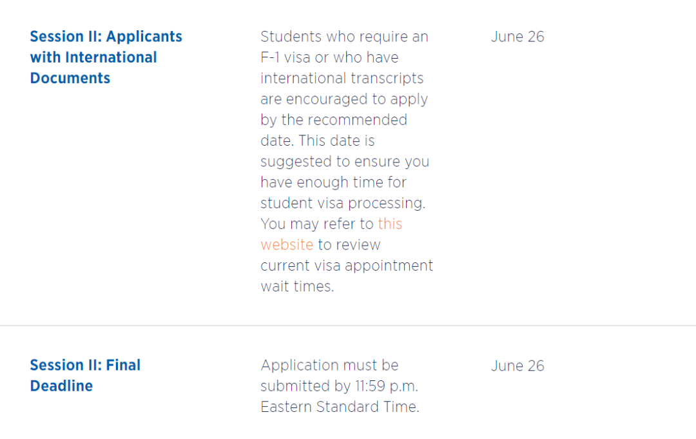Click the "international transcripts" phrase
696x439 pixels.
pyautogui.click(x=342, y=79)
